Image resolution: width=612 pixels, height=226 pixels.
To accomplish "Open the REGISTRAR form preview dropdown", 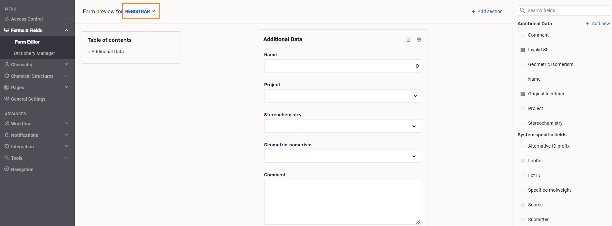I will click(x=140, y=11).
